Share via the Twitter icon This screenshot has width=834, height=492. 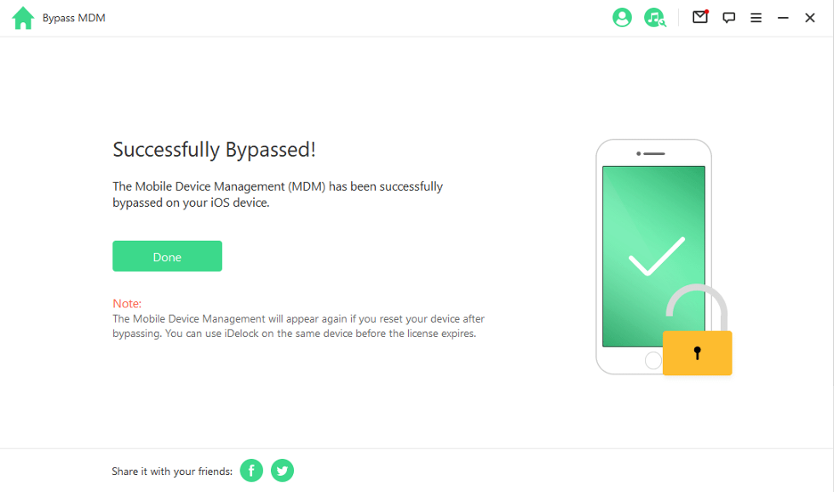pyautogui.click(x=282, y=471)
